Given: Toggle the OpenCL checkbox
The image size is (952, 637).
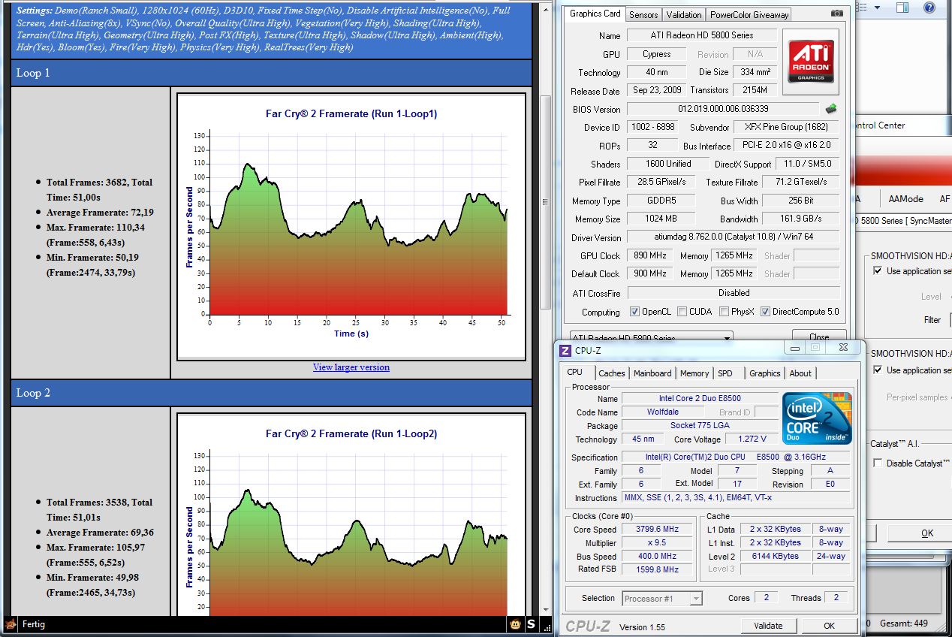Looking at the screenshot, I should point(634,312).
